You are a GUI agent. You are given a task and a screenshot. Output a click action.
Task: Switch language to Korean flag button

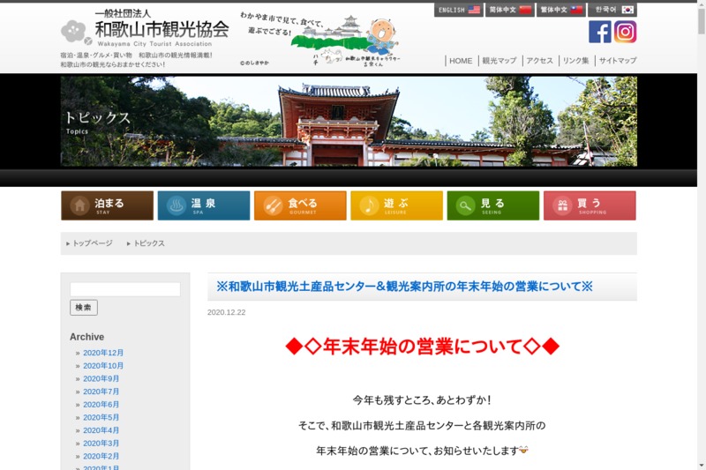pos(612,10)
